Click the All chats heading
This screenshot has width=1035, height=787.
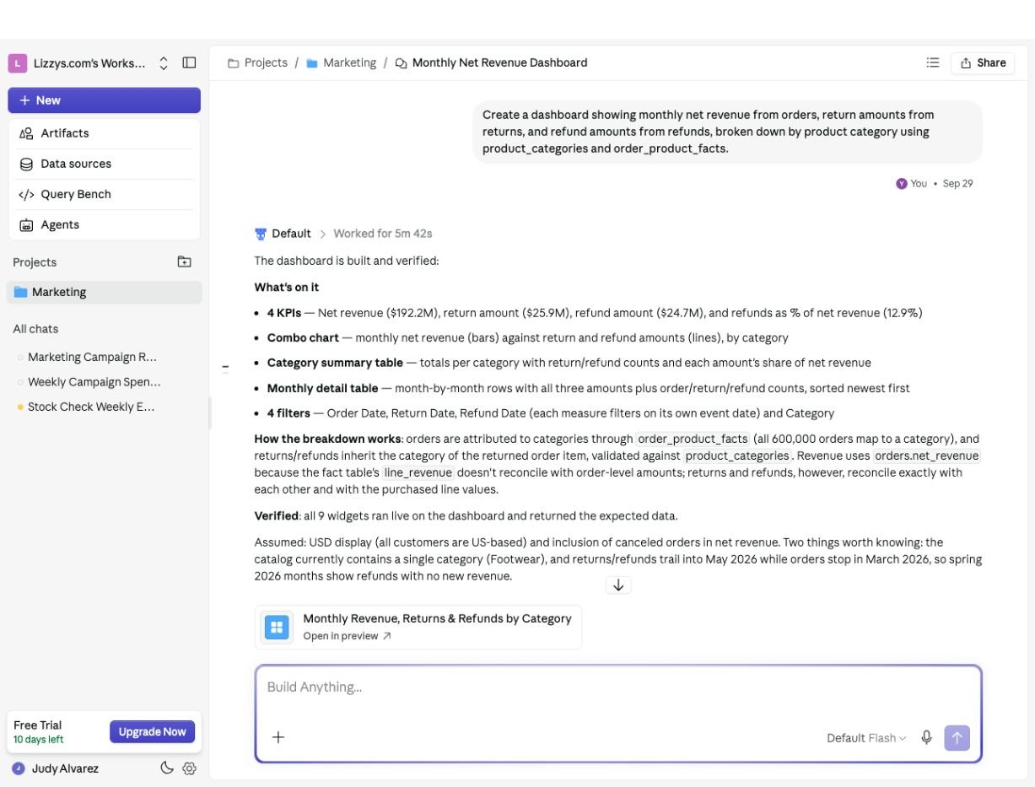(35, 329)
